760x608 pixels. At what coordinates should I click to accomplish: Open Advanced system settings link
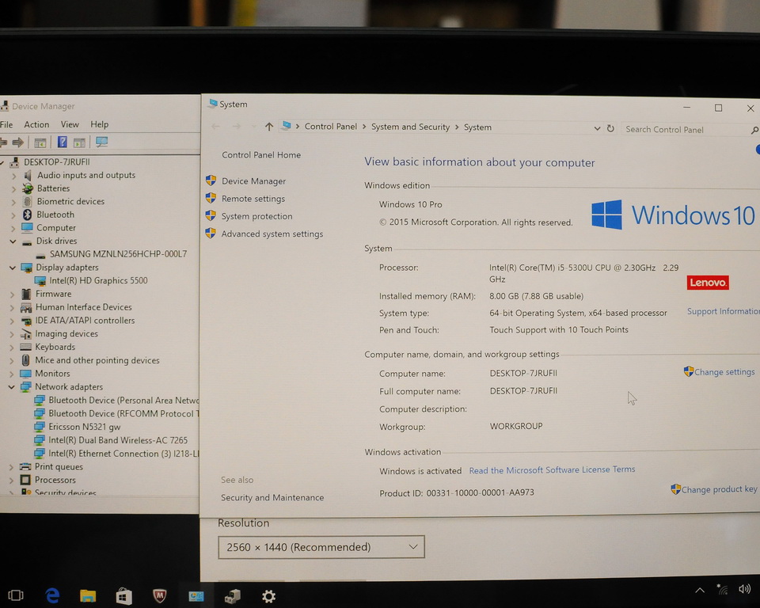coord(272,234)
